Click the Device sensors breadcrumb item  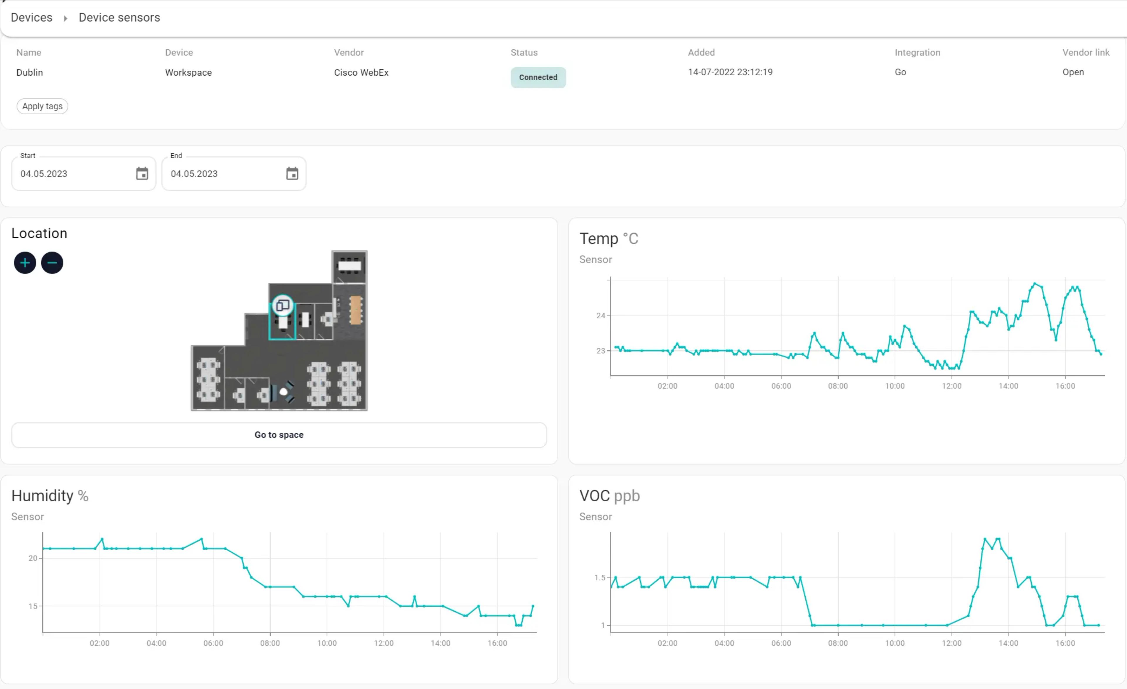[x=119, y=17]
